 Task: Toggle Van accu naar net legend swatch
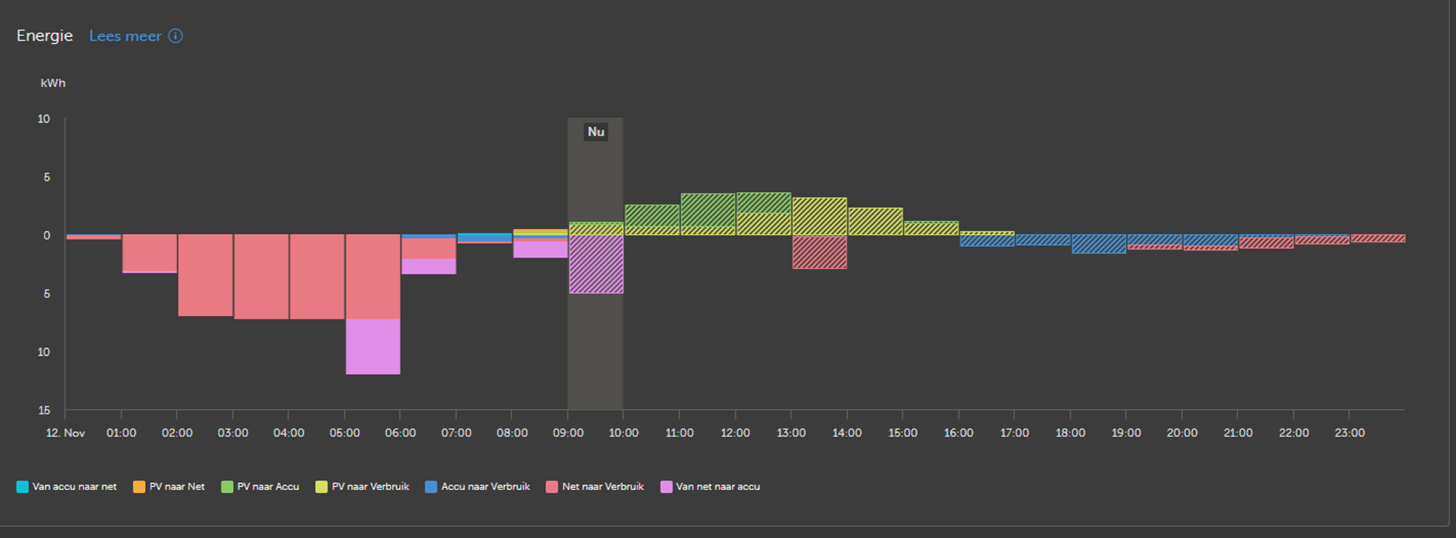[x=23, y=487]
